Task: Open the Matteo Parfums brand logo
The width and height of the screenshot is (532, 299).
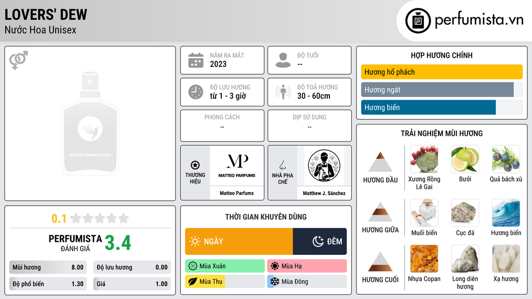Action: coord(237,166)
